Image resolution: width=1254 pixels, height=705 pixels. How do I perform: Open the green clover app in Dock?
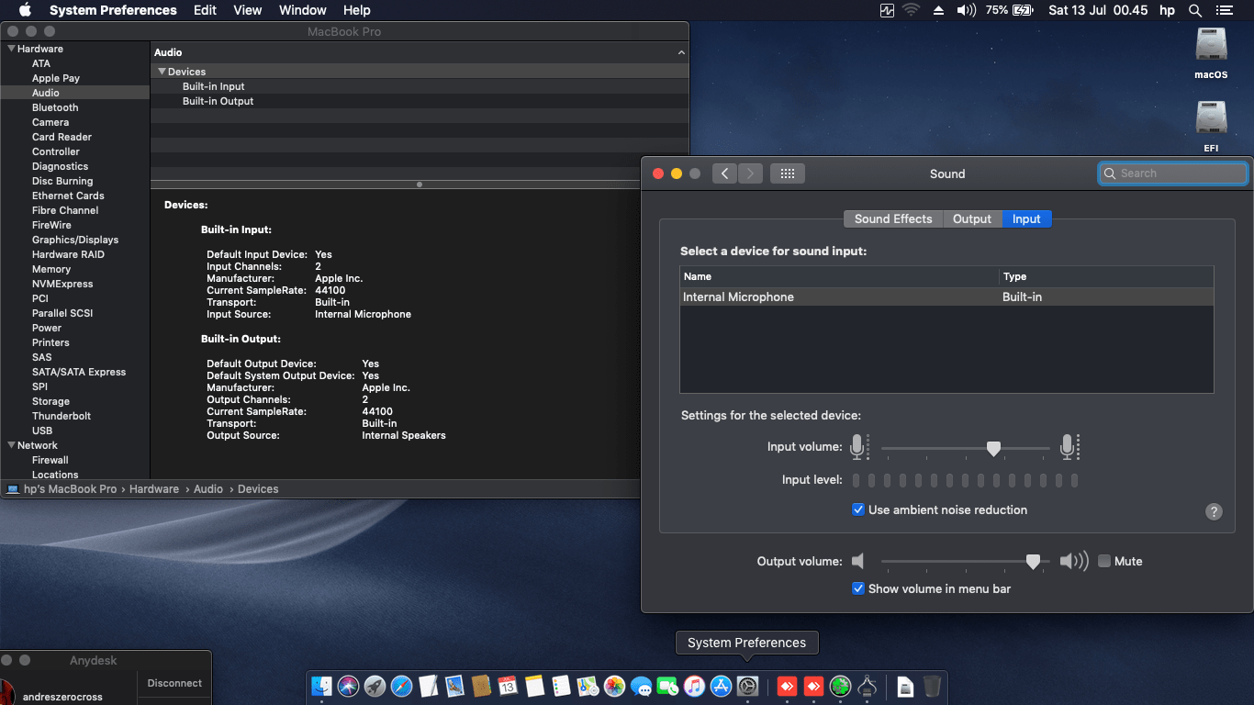tap(840, 686)
